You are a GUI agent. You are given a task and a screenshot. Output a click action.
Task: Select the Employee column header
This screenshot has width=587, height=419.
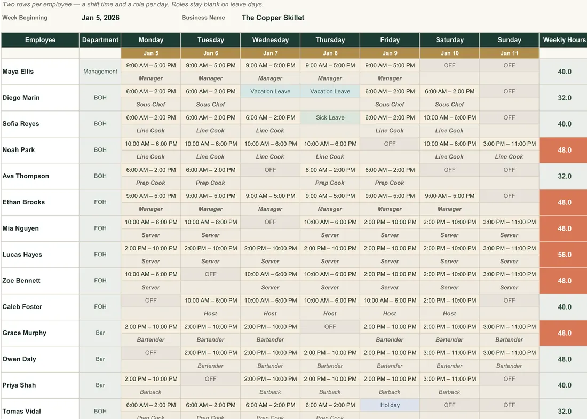(x=40, y=40)
